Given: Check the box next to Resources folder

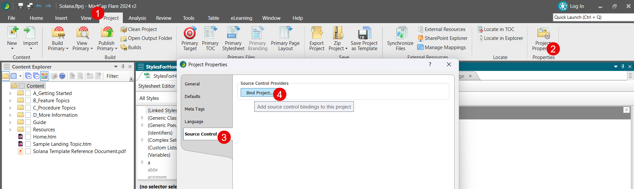Looking at the screenshot, I should click(x=28, y=130).
